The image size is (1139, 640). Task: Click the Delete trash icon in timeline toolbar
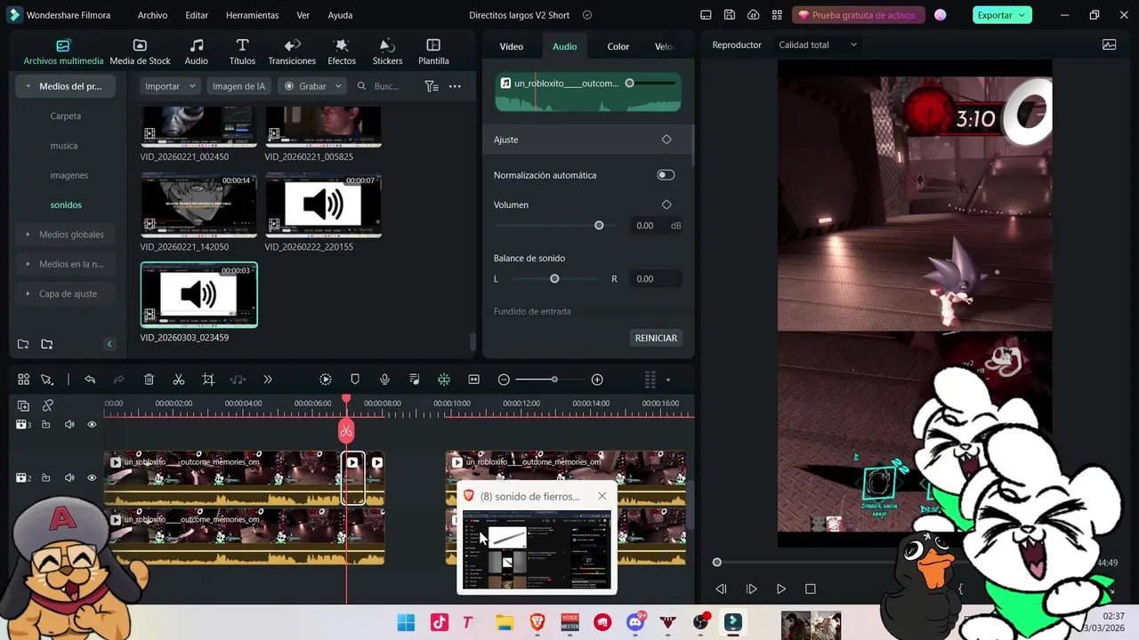[149, 380]
